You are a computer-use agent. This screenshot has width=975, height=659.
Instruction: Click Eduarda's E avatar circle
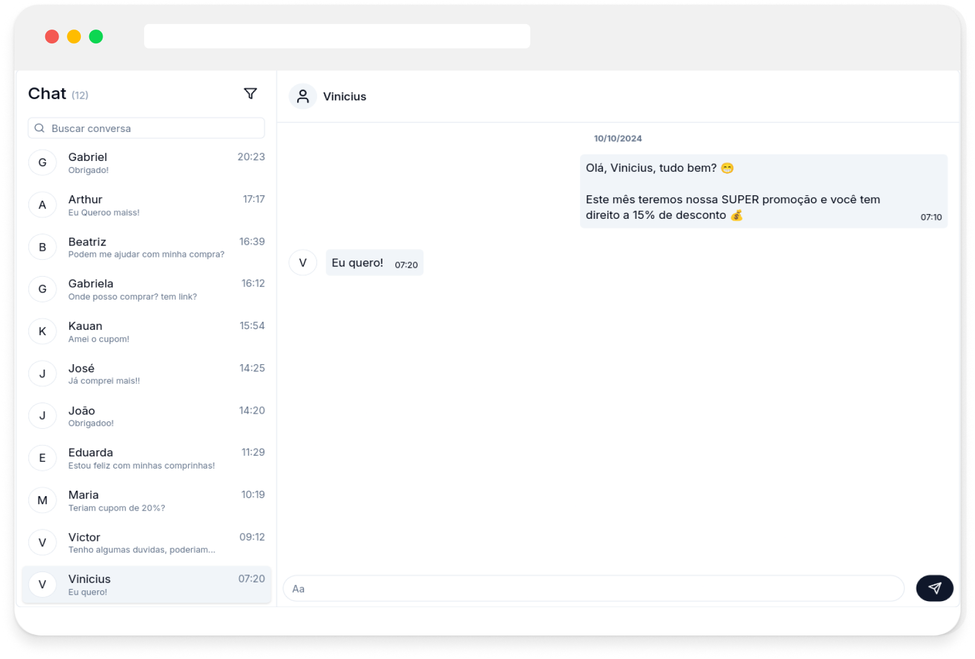pos(43,458)
